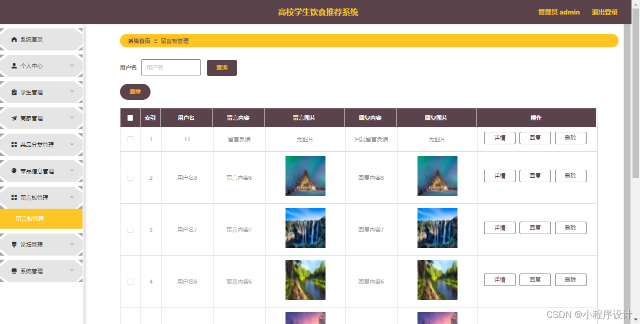Click 删除 for row 留言反馈
Screen dimensions: 640x324
[x=570, y=138]
